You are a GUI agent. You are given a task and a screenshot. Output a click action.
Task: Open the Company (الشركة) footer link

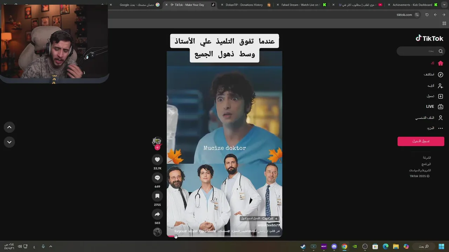pos(427,158)
